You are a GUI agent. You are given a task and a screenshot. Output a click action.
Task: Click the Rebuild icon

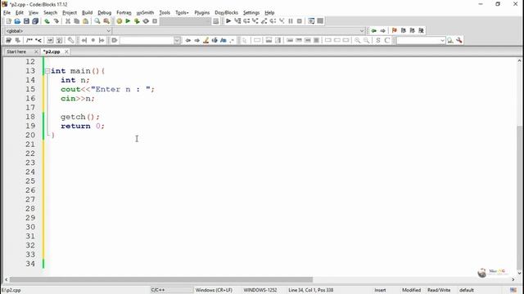(146, 21)
